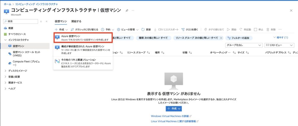Click クエリを開く toolbar button

pos(190,30)
